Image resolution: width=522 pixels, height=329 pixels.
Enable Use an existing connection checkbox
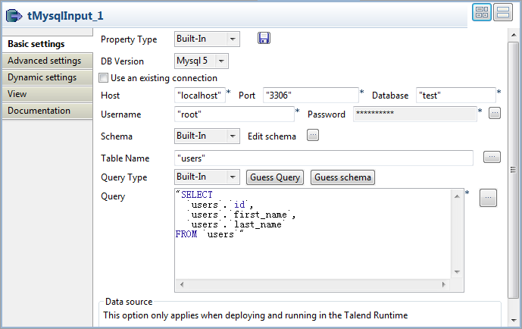click(104, 78)
